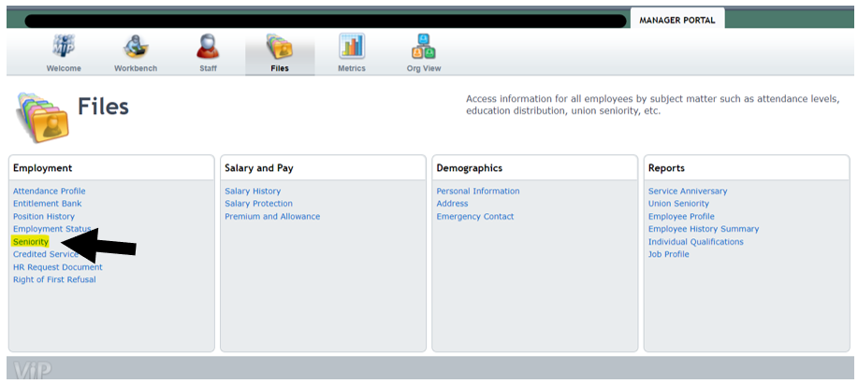Switch to the Manager Portal tab
The image size is (858, 384).
tap(676, 21)
